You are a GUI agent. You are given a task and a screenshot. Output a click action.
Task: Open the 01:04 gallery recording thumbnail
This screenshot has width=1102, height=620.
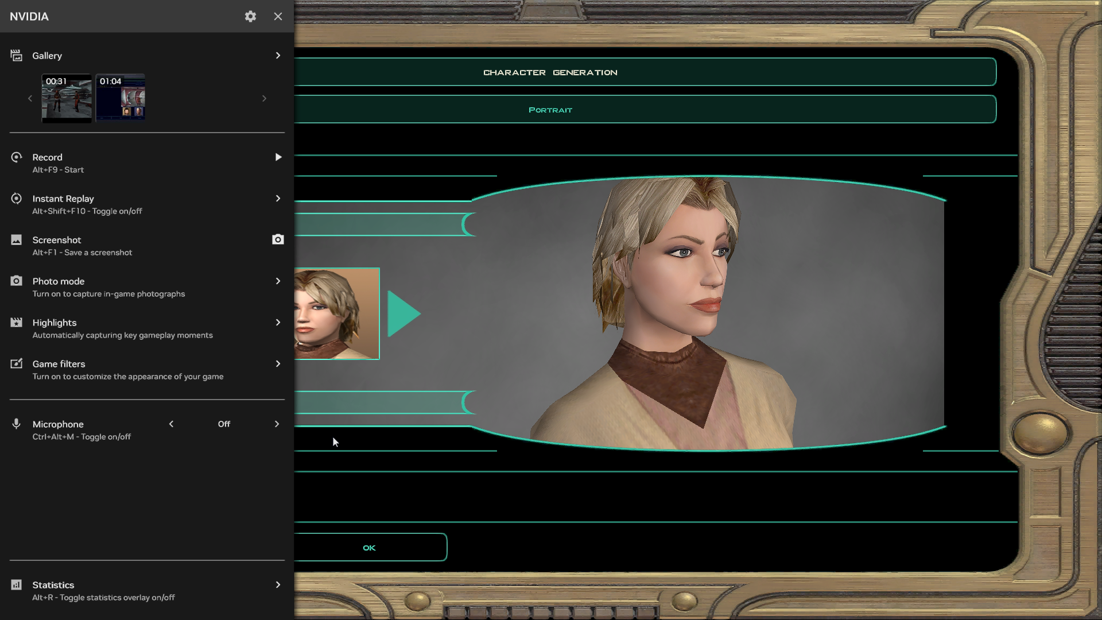121,98
